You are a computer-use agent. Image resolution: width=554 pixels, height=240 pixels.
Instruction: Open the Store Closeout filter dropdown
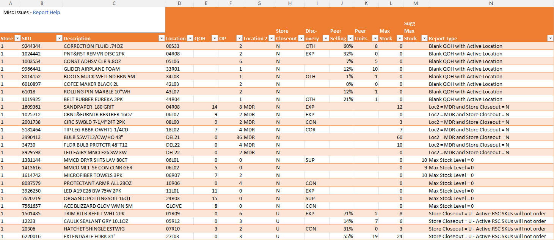click(301, 38)
